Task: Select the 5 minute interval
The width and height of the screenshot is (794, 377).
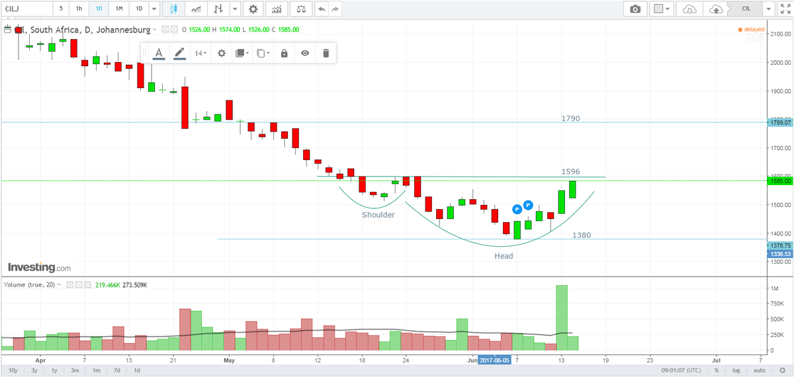Action: (x=61, y=9)
